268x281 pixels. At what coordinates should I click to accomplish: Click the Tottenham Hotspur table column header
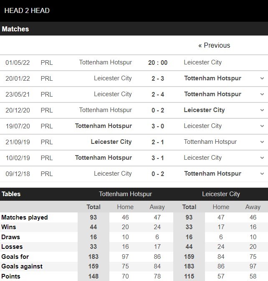(x=125, y=194)
